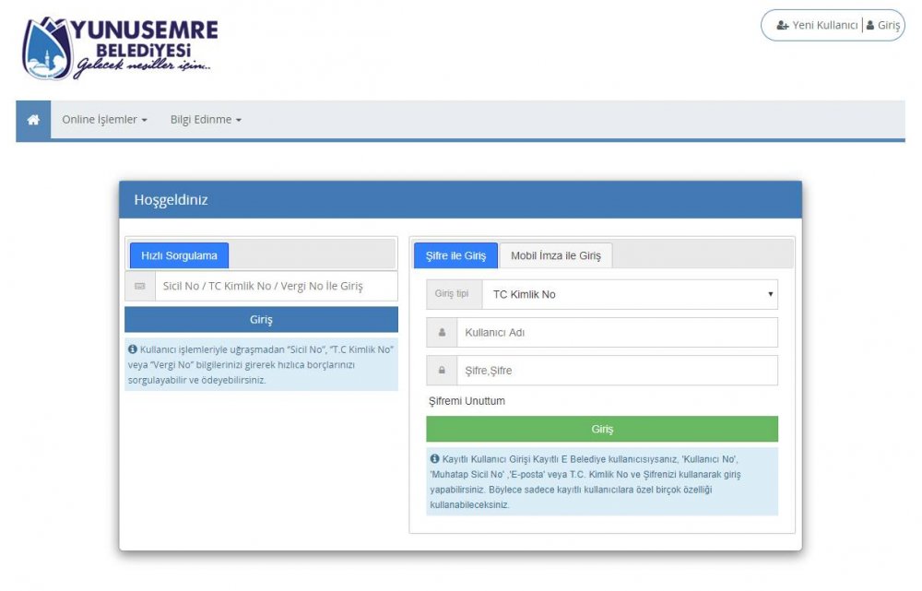
Task: Select the Hızlı Sorgulama tab
Action: click(179, 255)
